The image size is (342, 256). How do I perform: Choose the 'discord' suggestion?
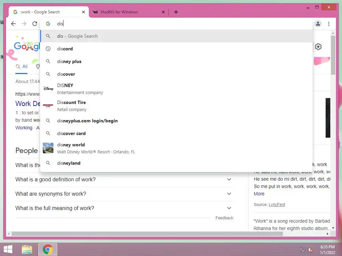point(176,49)
